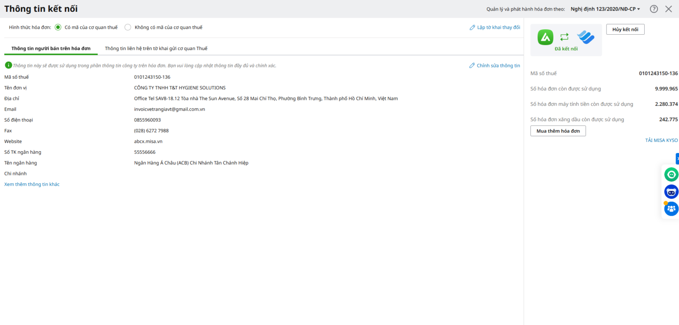Screen dimensions: 679x325
Task: Collapse the floating support sidebar with blue arrow
Action: coord(677,158)
